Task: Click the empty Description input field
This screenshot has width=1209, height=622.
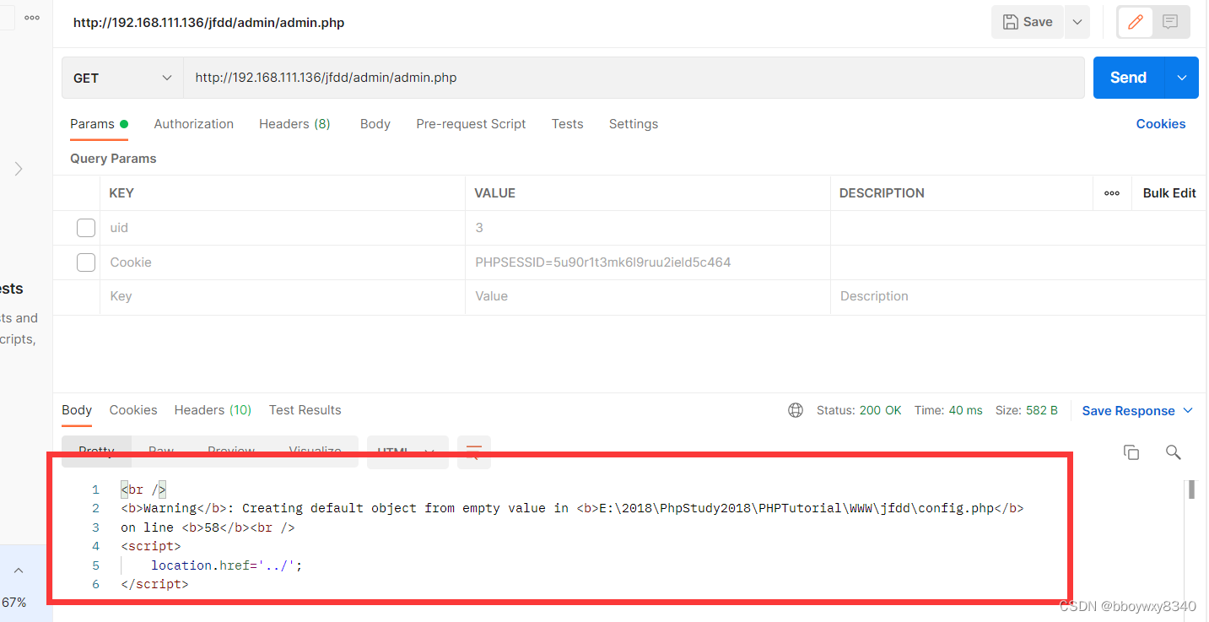Action: [1017, 297]
